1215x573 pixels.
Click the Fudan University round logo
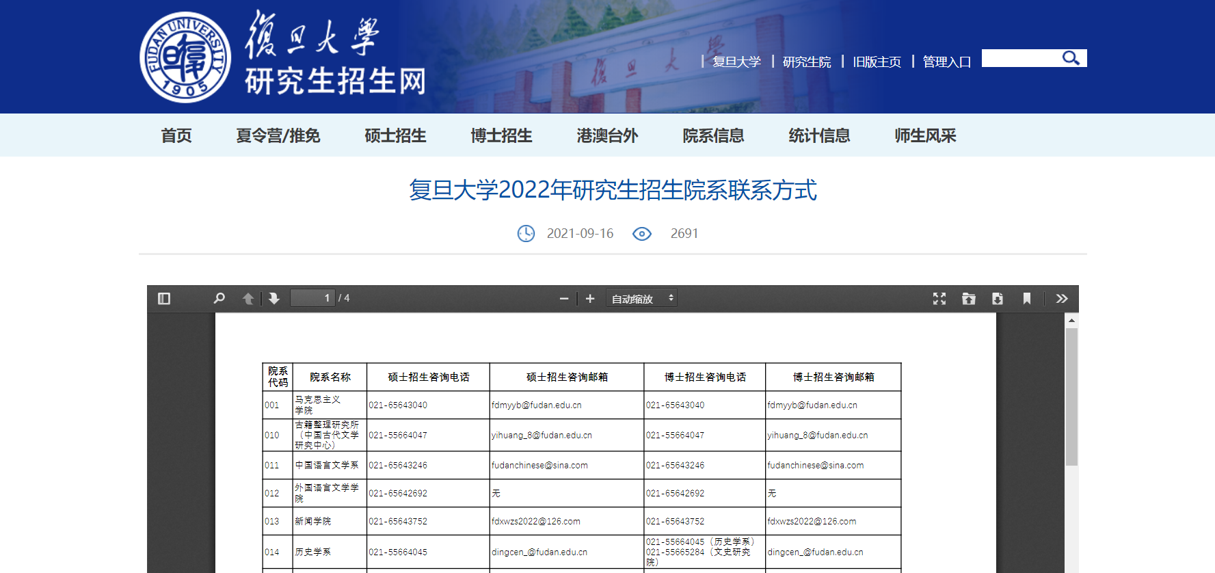[x=185, y=57]
